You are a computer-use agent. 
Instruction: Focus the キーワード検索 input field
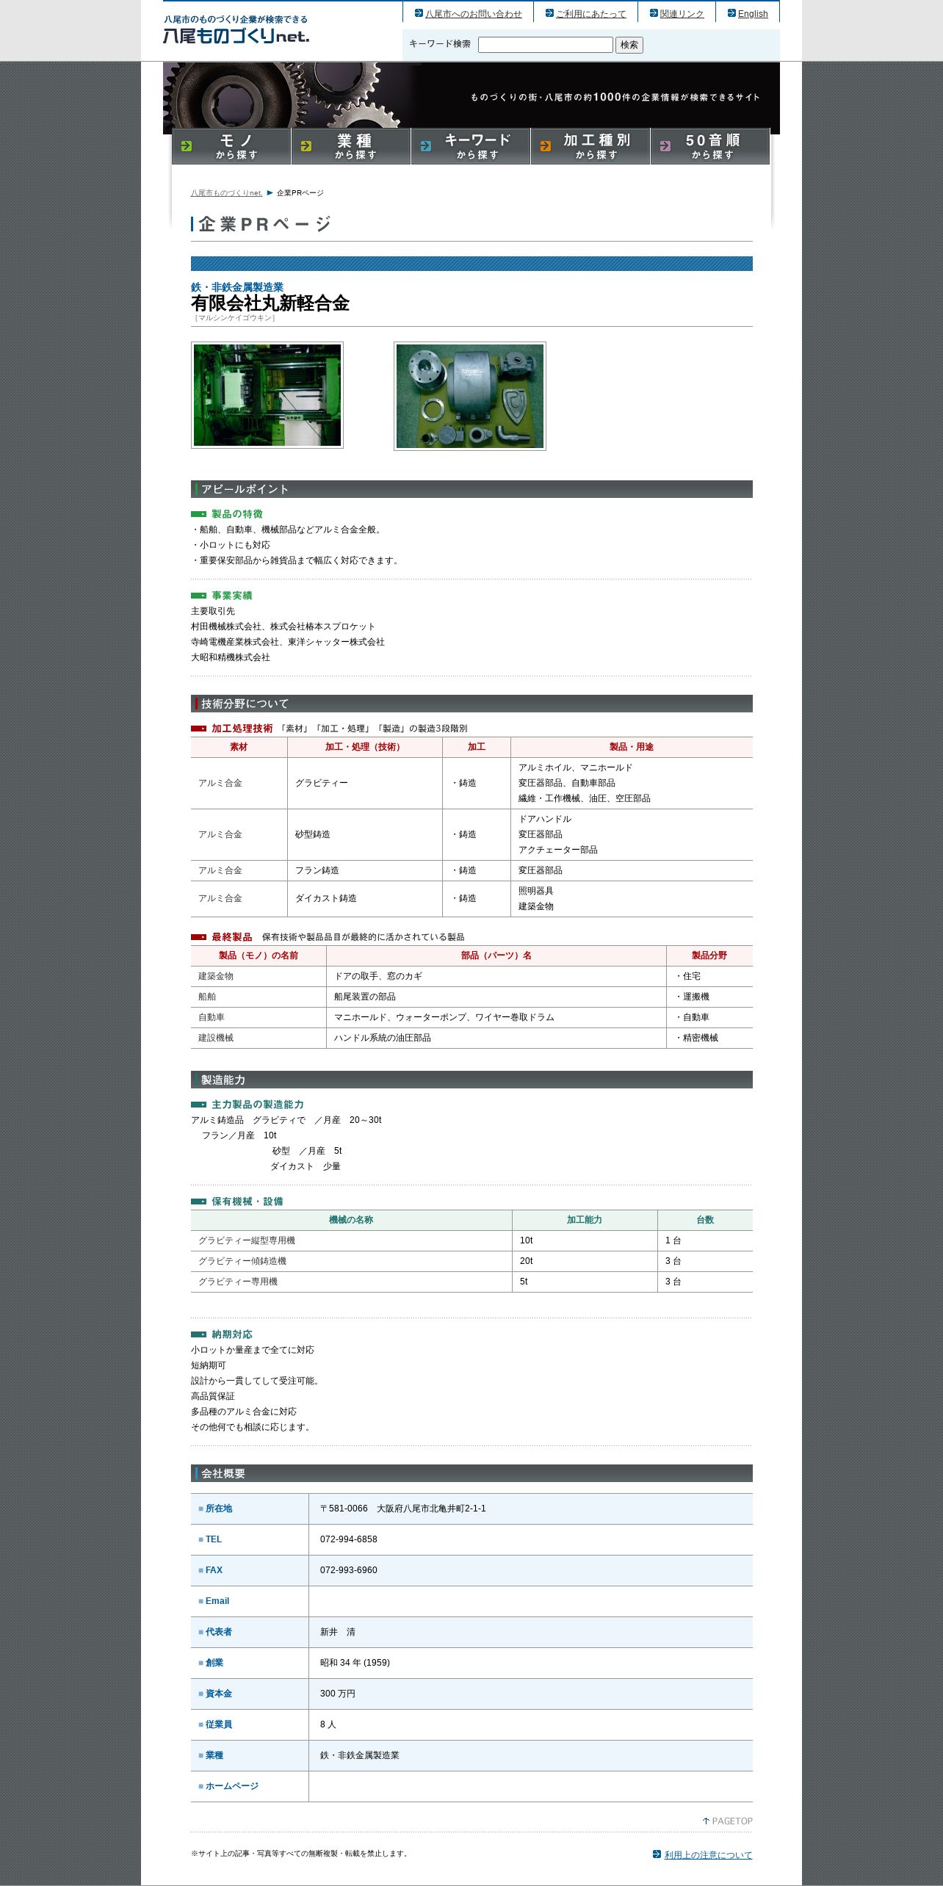tap(545, 45)
